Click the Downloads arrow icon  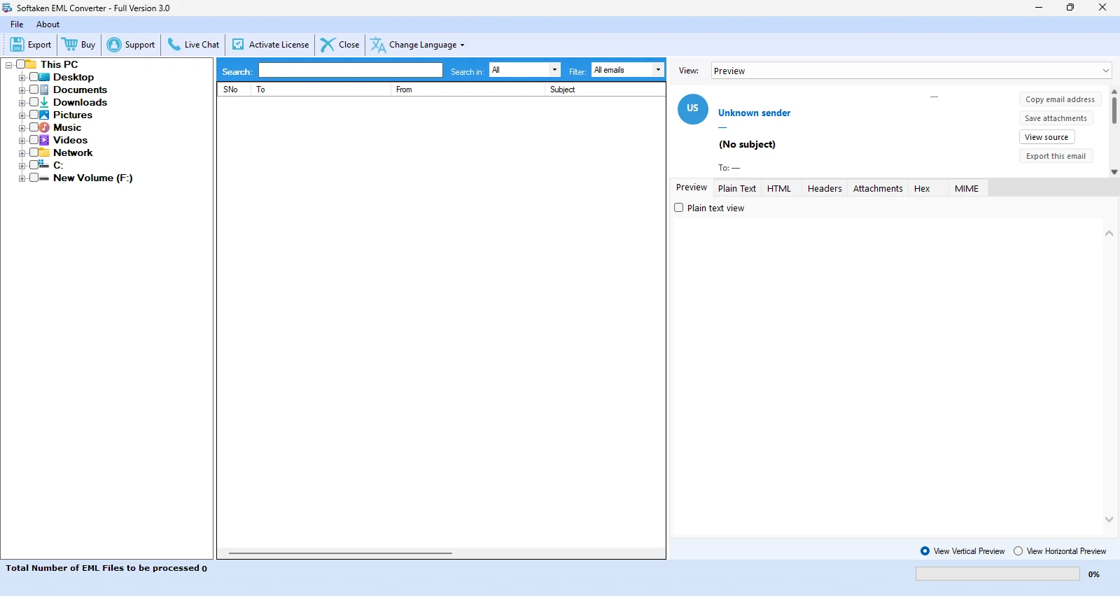[44, 102]
